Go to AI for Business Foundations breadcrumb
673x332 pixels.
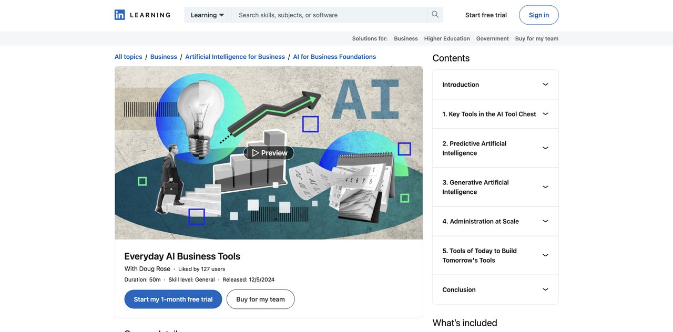coord(334,57)
